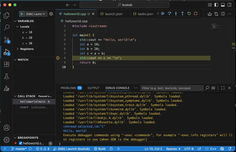Step out of the function
The image size is (236, 152).
tap(182, 14)
